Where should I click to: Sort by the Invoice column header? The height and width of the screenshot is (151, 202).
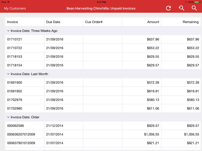tap(25, 22)
